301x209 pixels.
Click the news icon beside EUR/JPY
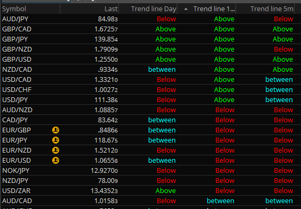(55, 140)
